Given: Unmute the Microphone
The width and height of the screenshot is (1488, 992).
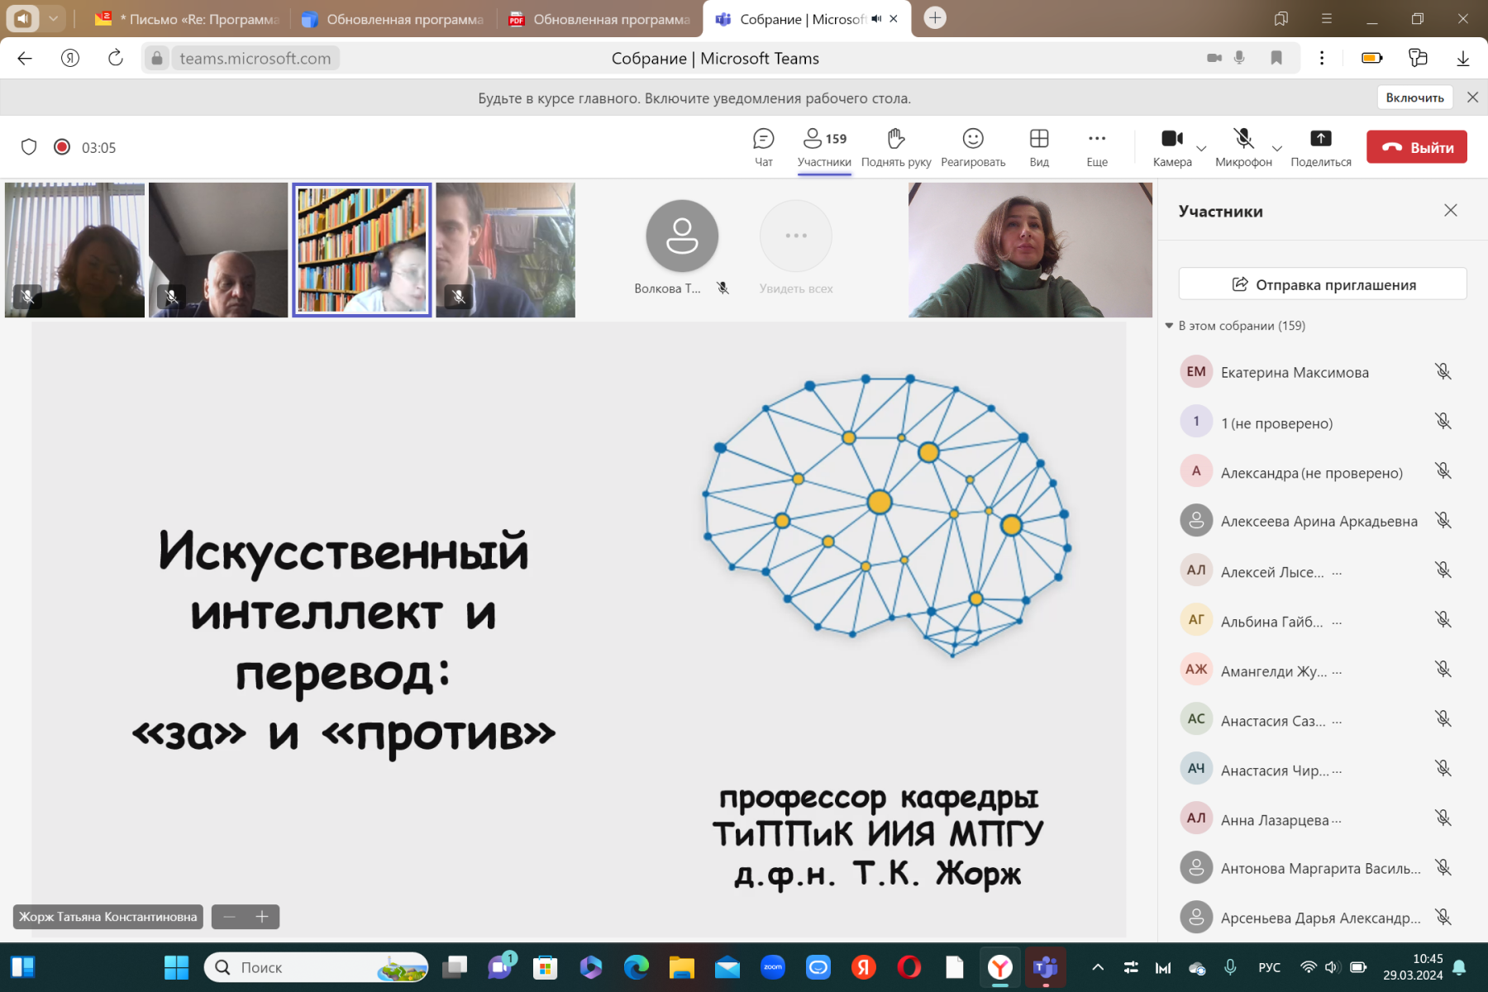Looking at the screenshot, I should [1243, 147].
